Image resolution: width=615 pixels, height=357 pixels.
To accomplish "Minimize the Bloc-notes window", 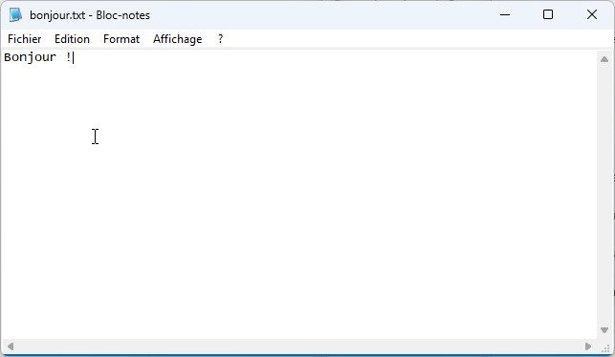I will 505,15.
